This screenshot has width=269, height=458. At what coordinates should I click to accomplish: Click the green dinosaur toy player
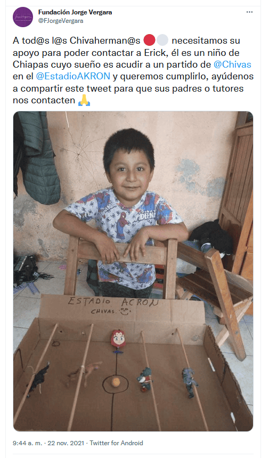tap(145, 379)
